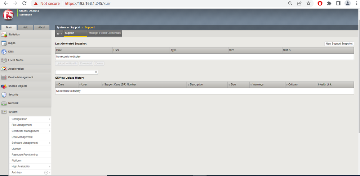The width and height of the screenshot is (360, 176).
Task: Click the Device Management icon
Action: (4, 77)
